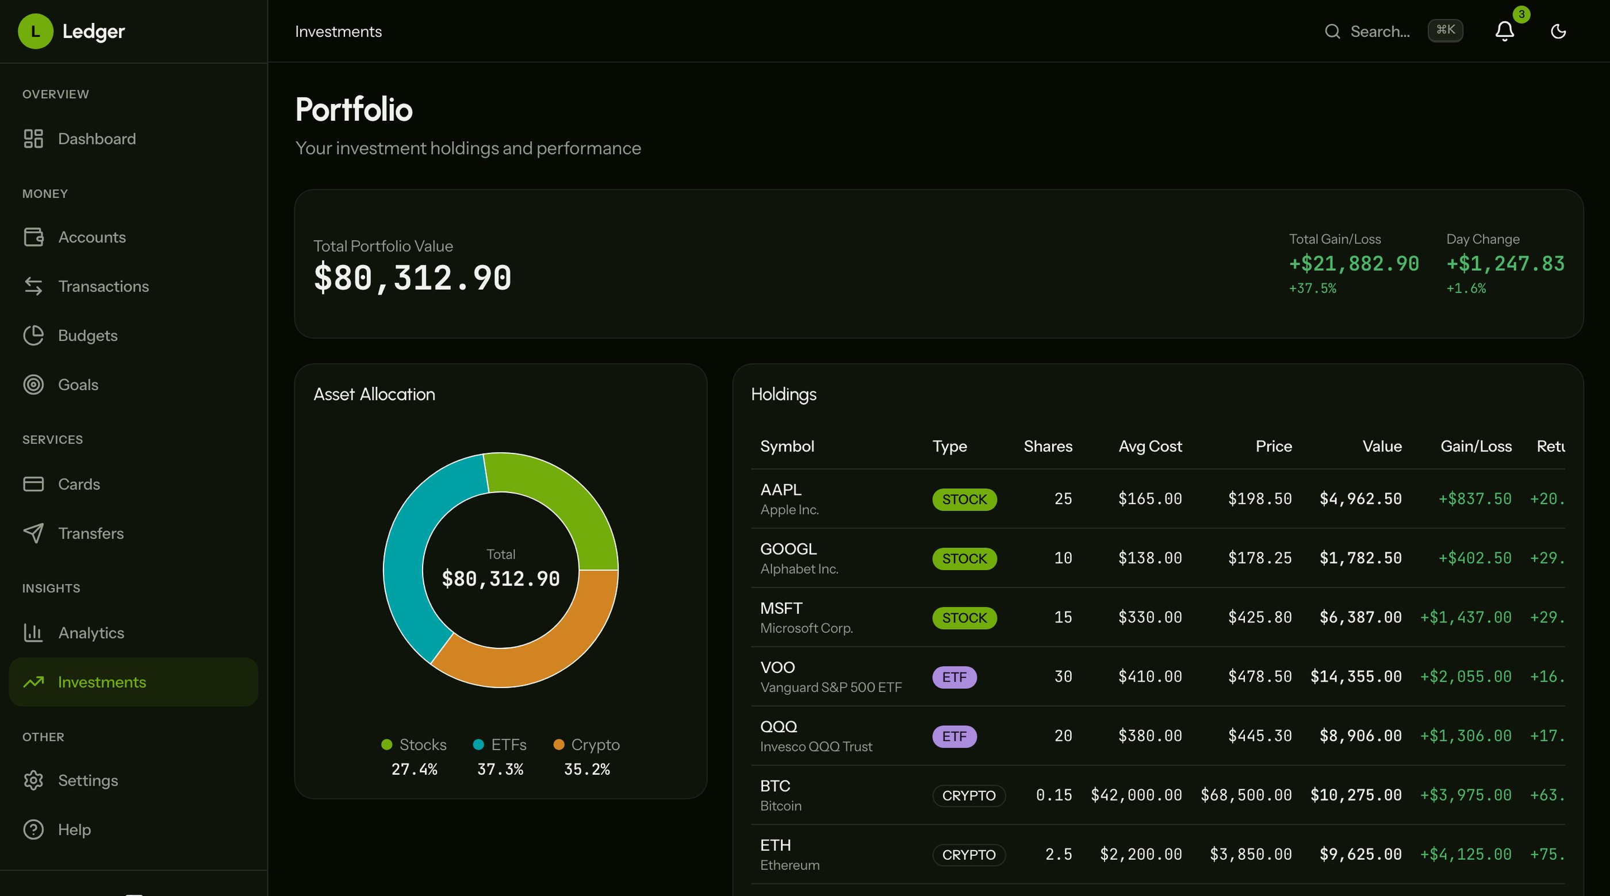Click the Value column header
The height and width of the screenshot is (896, 1610).
pos(1382,446)
